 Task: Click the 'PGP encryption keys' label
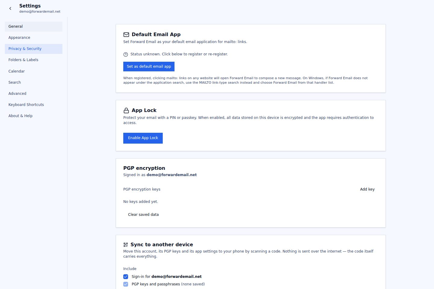(x=142, y=189)
